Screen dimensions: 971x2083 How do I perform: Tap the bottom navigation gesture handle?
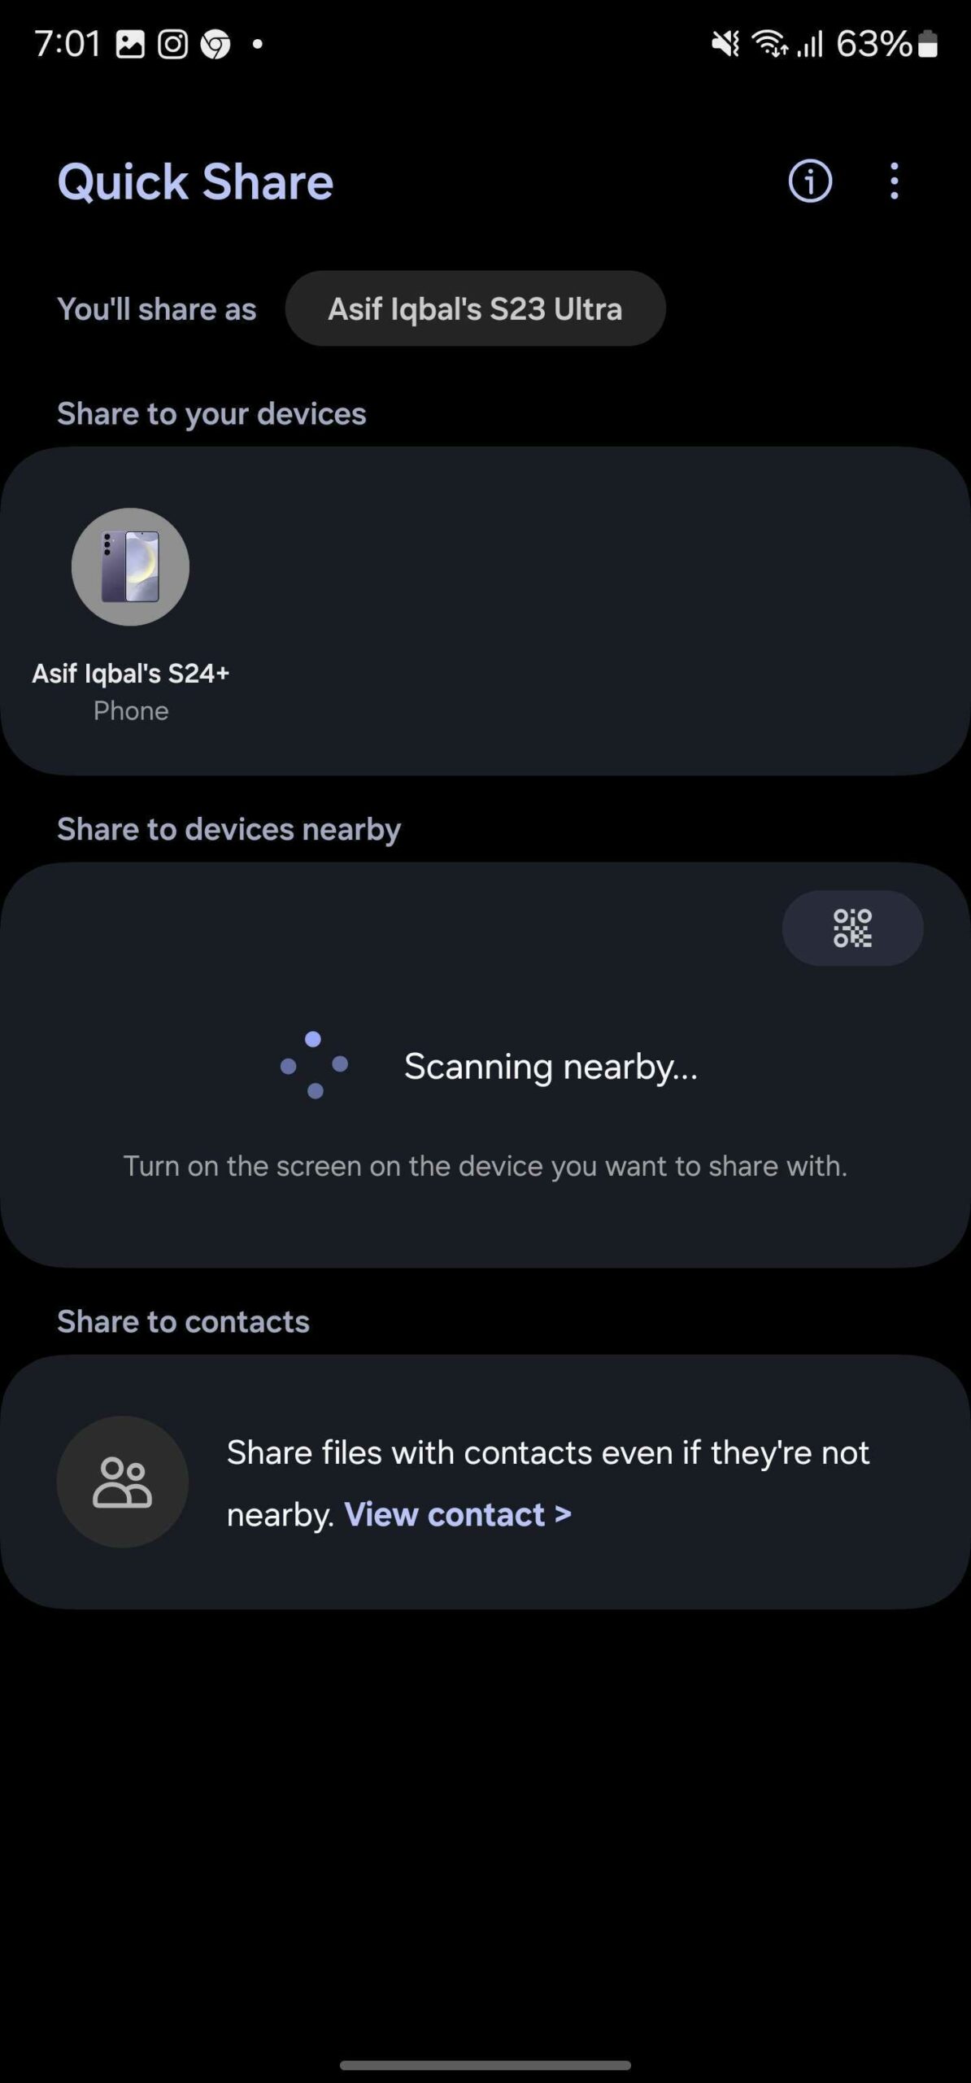[485, 2065]
